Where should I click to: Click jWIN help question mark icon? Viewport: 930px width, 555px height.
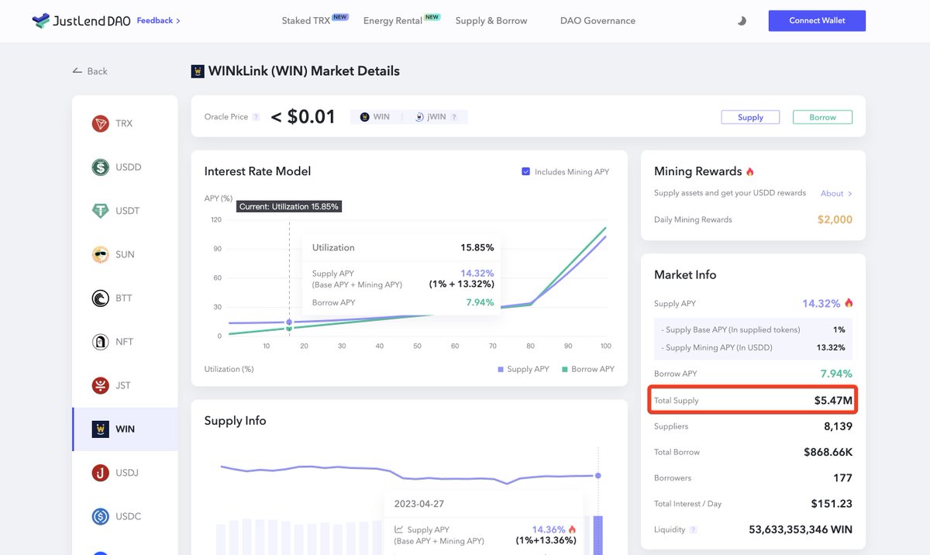[x=454, y=117]
